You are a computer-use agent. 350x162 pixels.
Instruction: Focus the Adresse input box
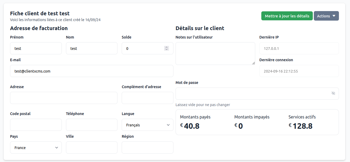(x=64, y=98)
